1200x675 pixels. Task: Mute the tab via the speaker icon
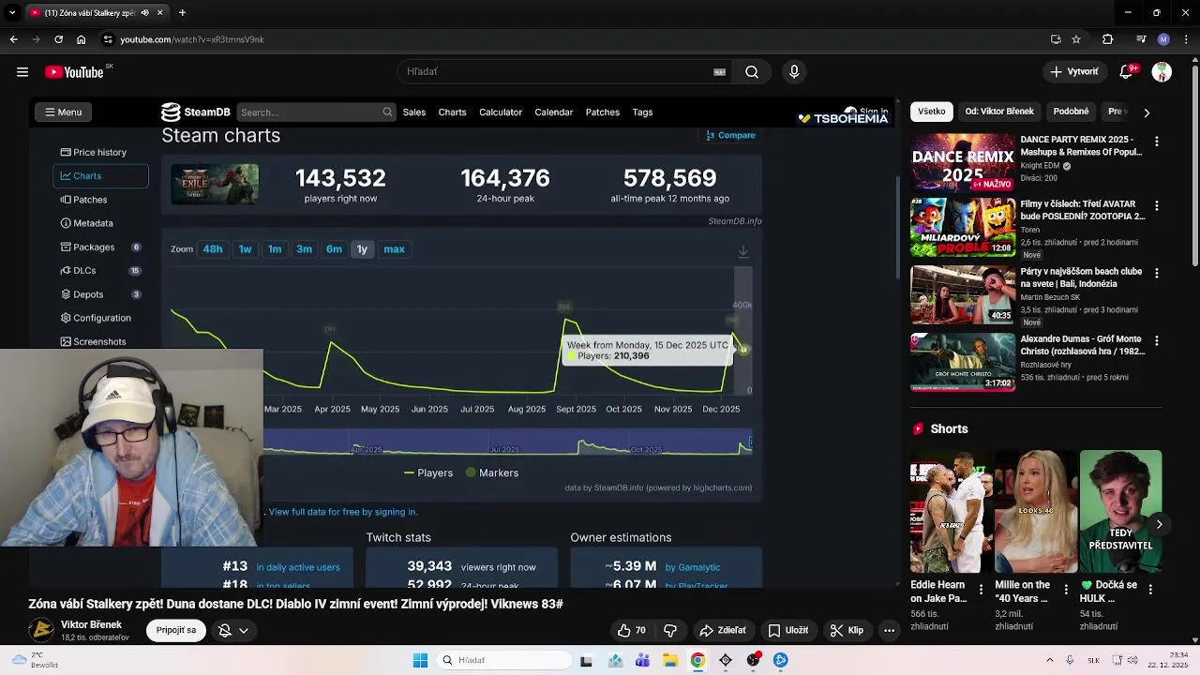click(x=145, y=12)
